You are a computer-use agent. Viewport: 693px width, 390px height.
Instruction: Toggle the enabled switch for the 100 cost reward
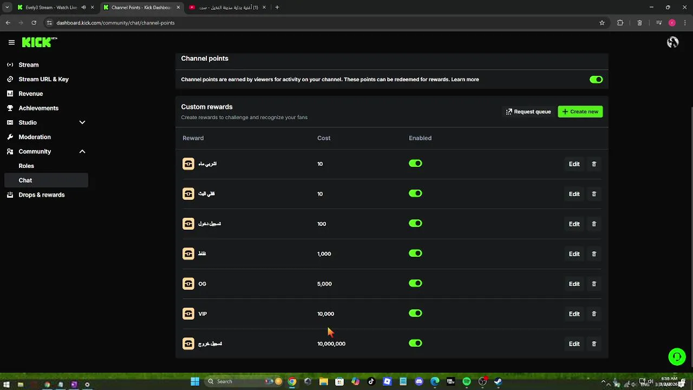click(x=415, y=223)
